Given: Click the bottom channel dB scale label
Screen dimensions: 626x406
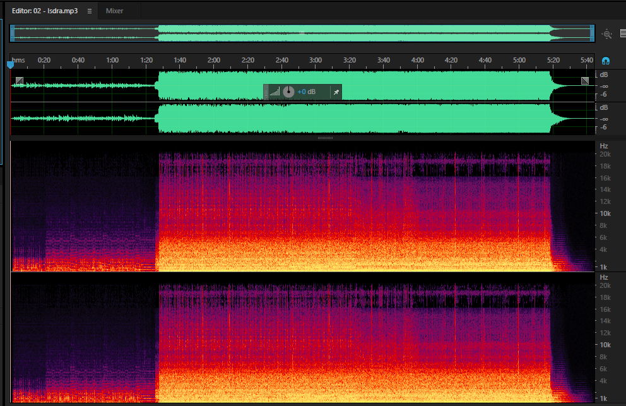Looking at the screenshot, I should [604, 107].
